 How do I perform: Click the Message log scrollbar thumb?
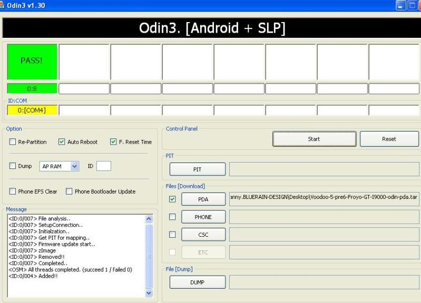(x=149, y=256)
